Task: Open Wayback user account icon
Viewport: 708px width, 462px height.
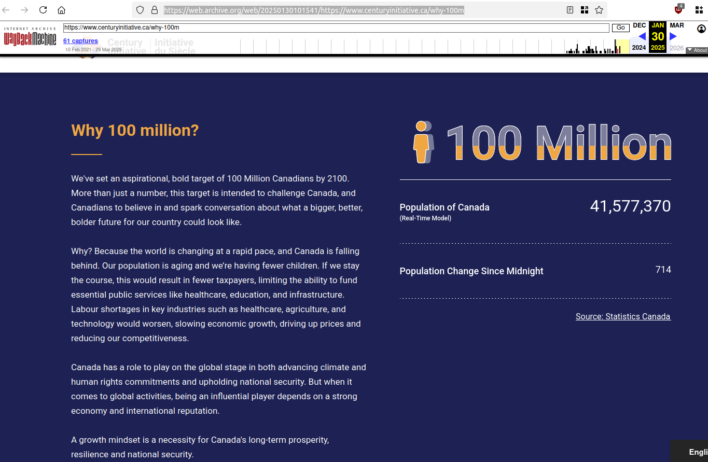Action: (701, 29)
